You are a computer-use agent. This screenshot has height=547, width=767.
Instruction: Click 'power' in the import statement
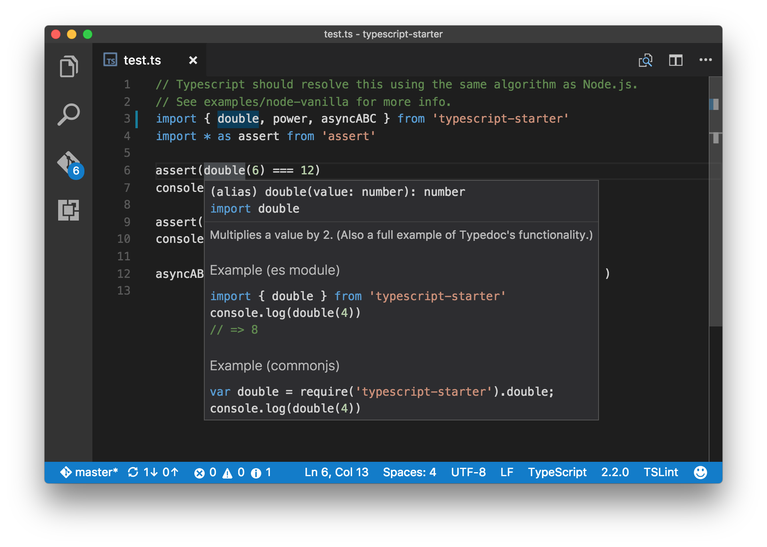coord(290,119)
